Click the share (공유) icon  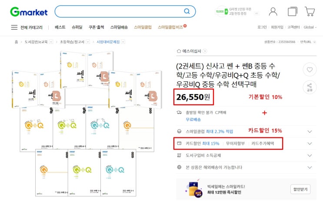[310, 87]
